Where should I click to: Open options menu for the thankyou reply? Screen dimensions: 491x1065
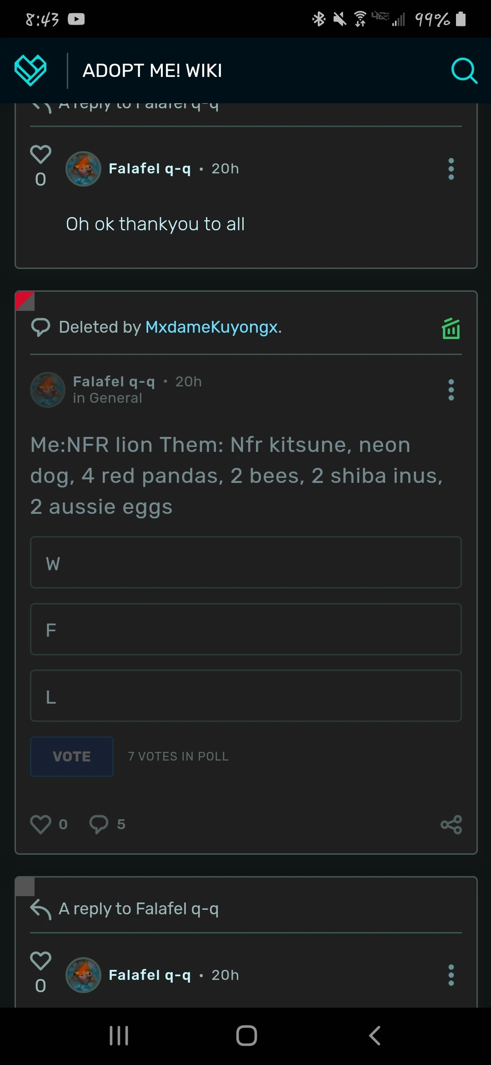(x=451, y=169)
